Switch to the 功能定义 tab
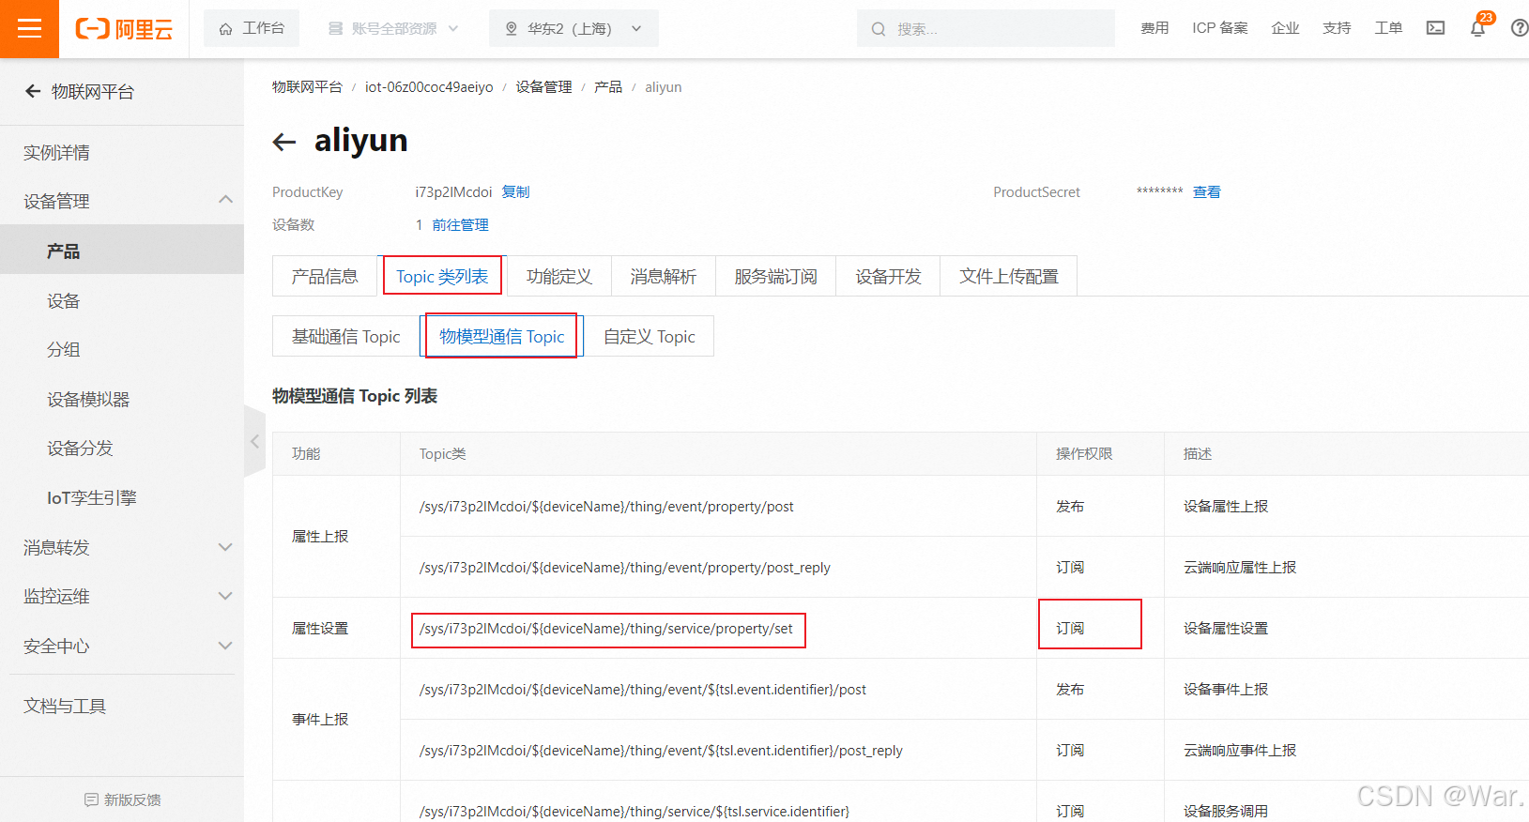This screenshot has height=822, width=1529. click(x=559, y=276)
